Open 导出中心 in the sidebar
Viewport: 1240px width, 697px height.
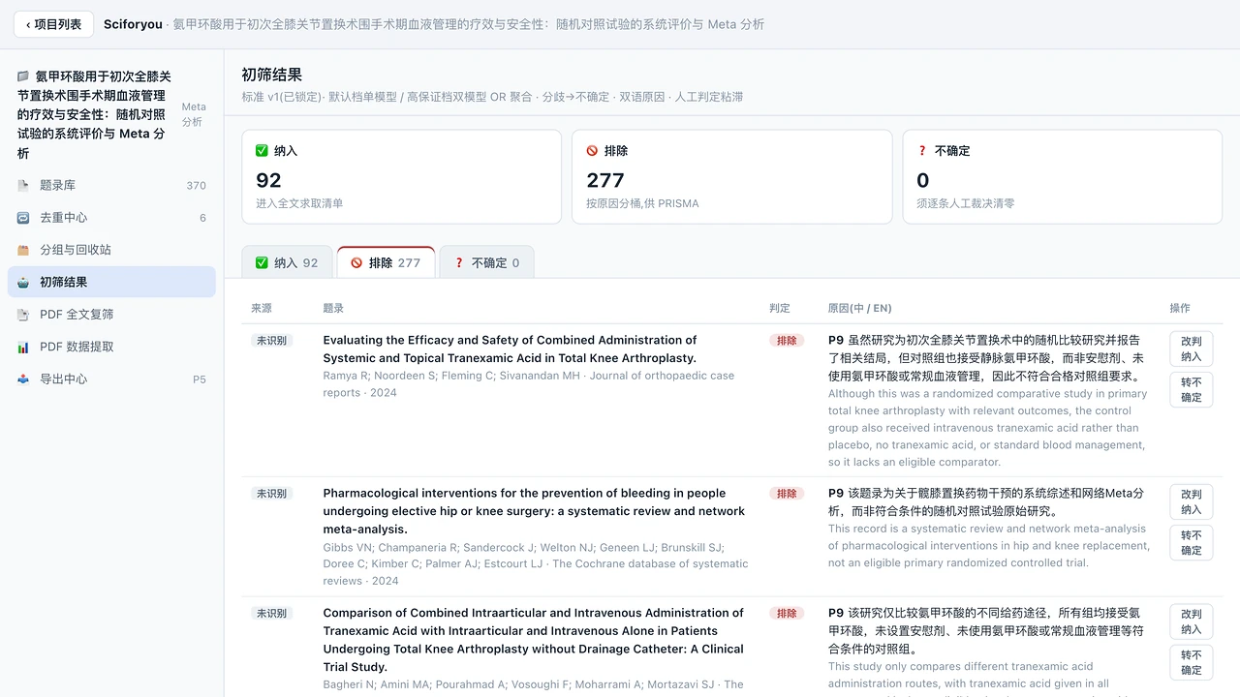[x=111, y=379]
